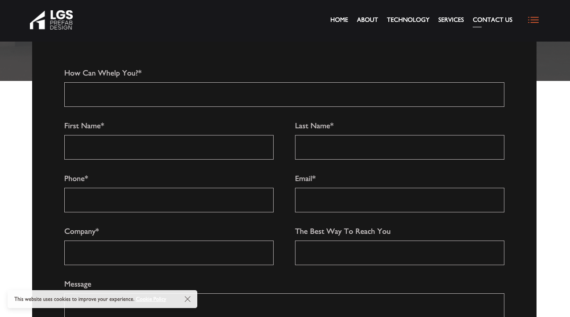Open The Best Way To Reach You field
This screenshot has width=570, height=317.
pyautogui.click(x=399, y=253)
